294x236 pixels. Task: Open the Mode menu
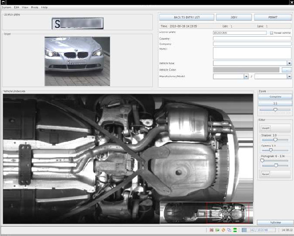coord(35,7)
